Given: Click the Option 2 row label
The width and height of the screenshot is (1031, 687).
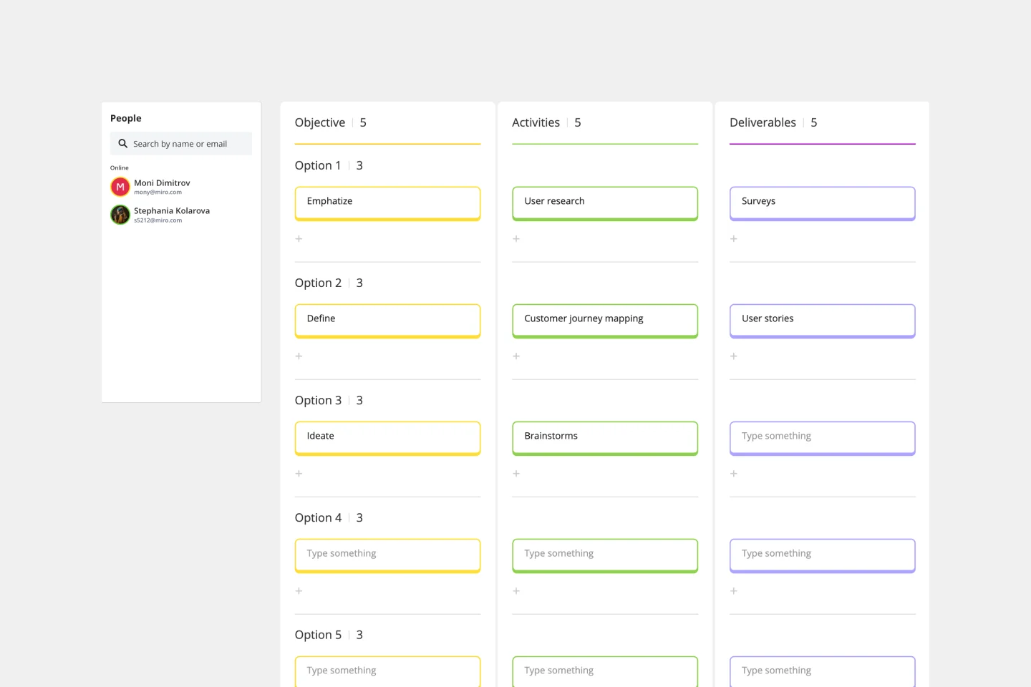Looking at the screenshot, I should pos(318,283).
